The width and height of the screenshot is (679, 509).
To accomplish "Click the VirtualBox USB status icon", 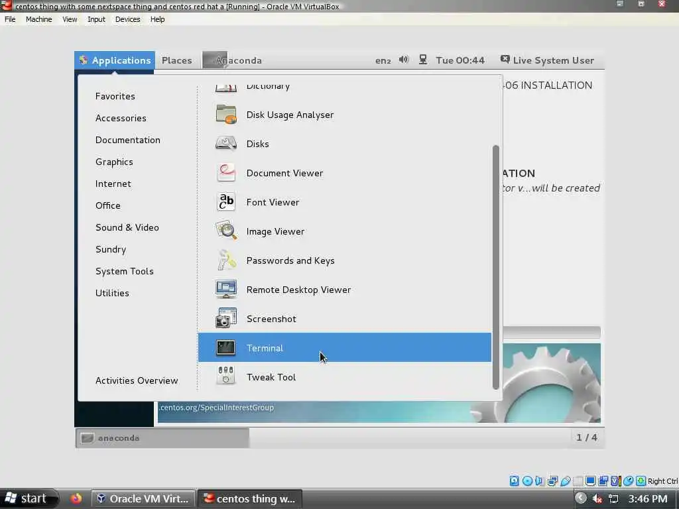I will [x=565, y=481].
